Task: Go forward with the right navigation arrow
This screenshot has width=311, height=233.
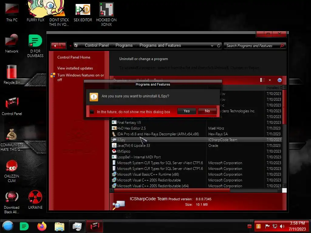Action: pos(62,46)
